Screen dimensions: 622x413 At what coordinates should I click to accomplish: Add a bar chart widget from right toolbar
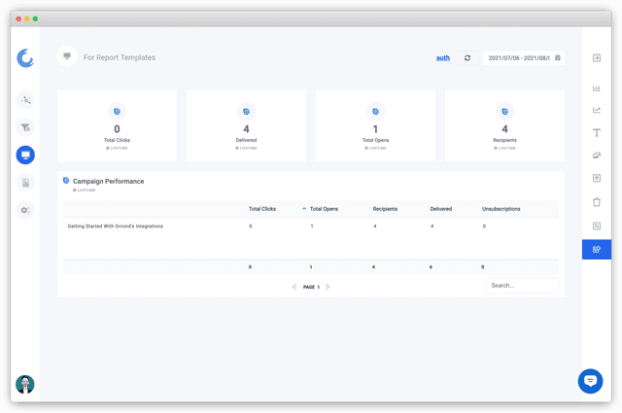pyautogui.click(x=596, y=88)
